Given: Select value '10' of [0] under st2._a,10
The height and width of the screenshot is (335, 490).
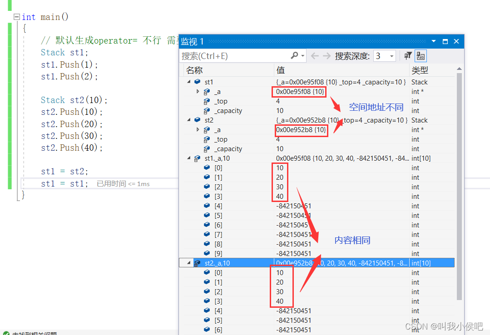Looking at the screenshot, I should tap(280, 272).
